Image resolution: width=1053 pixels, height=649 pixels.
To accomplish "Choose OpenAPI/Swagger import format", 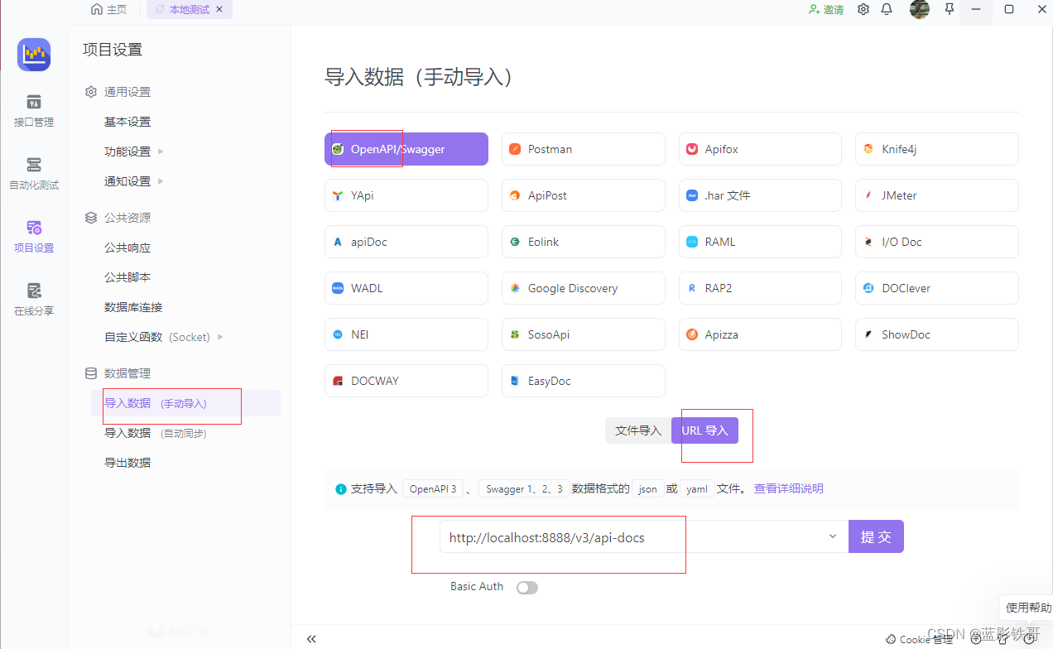I will pos(406,149).
